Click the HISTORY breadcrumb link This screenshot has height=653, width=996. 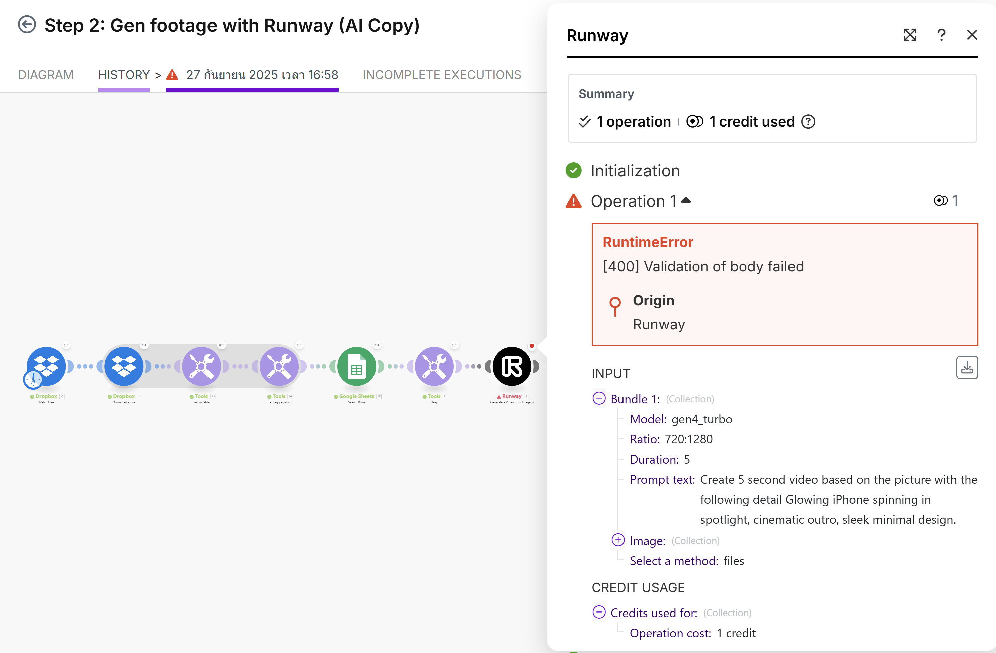pos(123,75)
